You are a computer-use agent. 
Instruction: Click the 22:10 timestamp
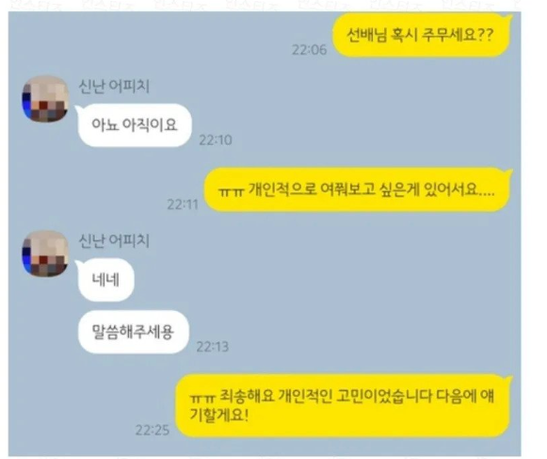(216, 140)
